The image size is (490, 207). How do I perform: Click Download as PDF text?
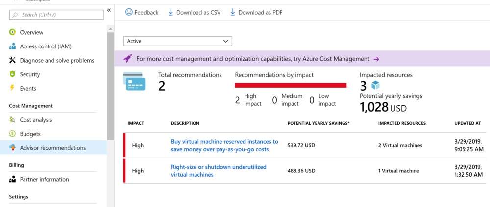pyautogui.click(x=261, y=13)
